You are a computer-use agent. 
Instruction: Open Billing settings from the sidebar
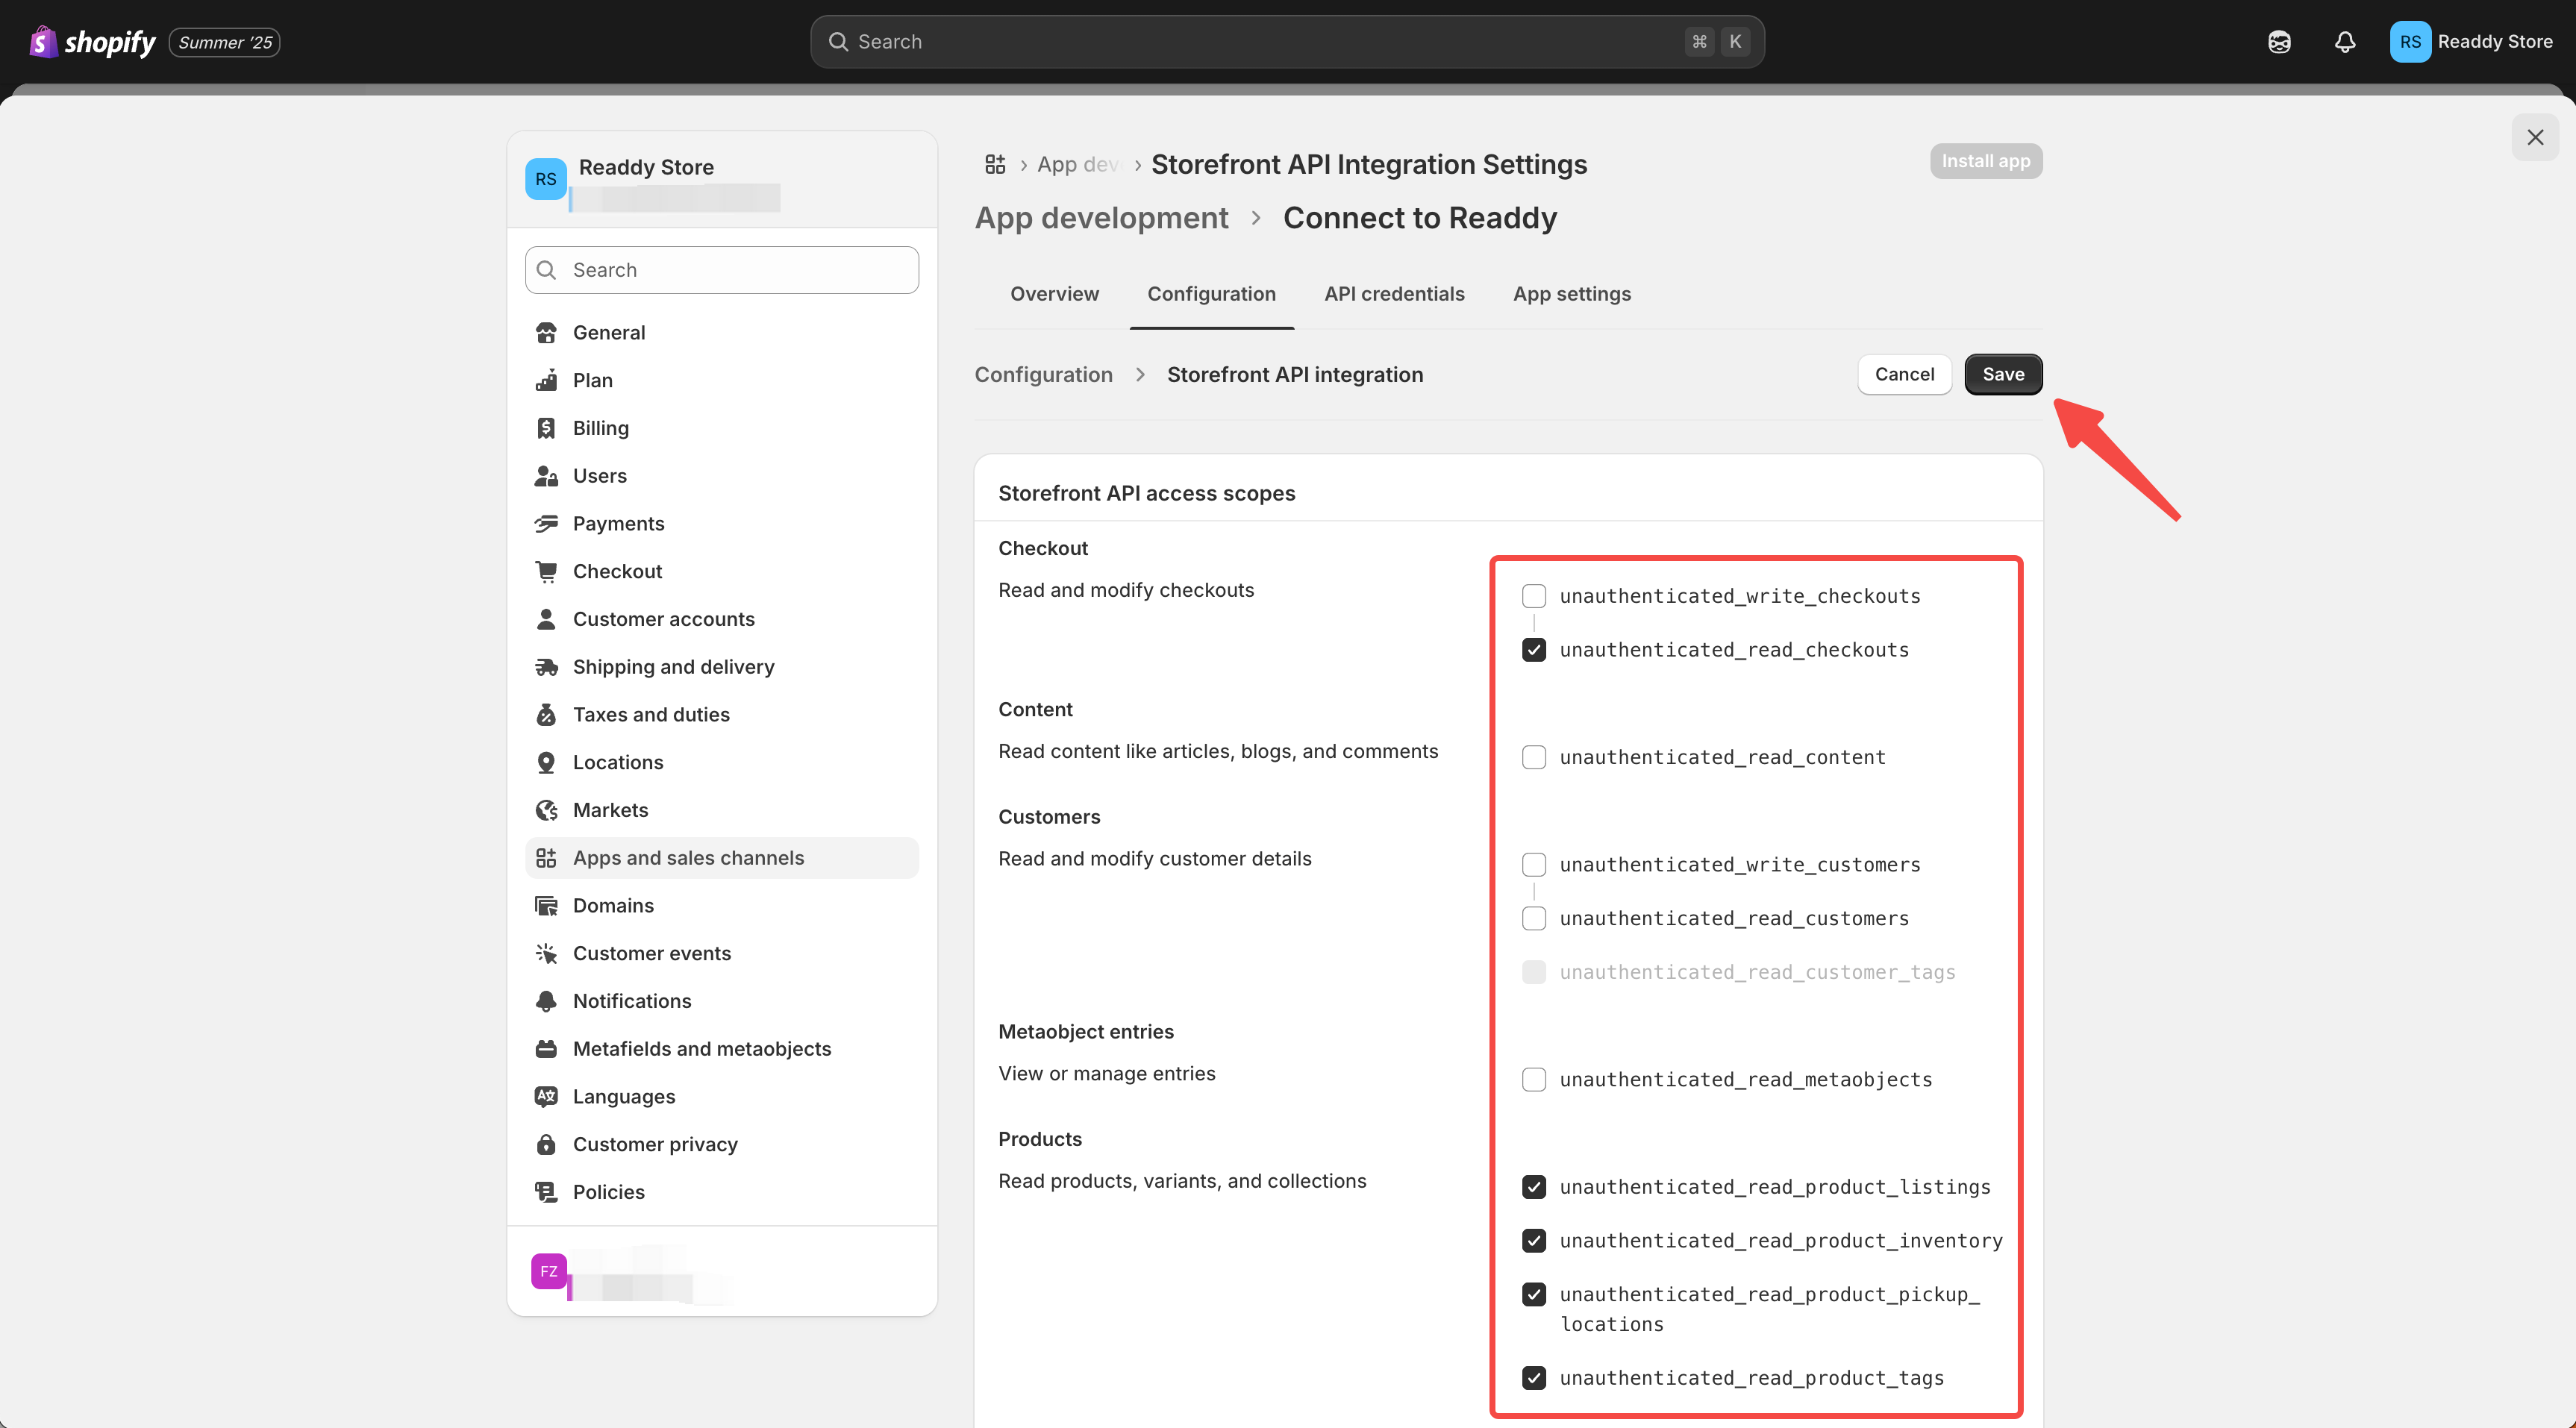tap(600, 428)
